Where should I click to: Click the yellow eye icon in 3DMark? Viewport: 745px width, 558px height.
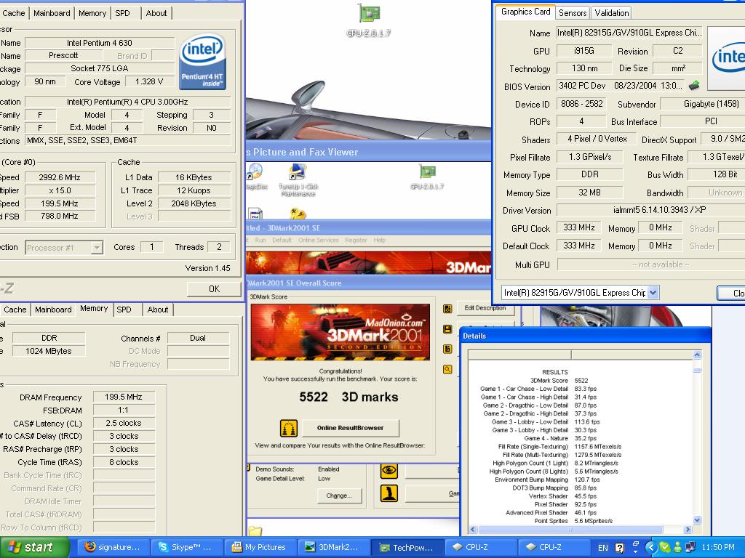coord(389,471)
